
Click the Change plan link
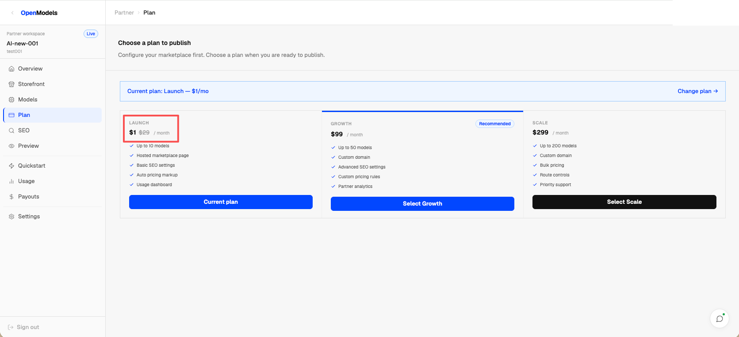coord(697,91)
